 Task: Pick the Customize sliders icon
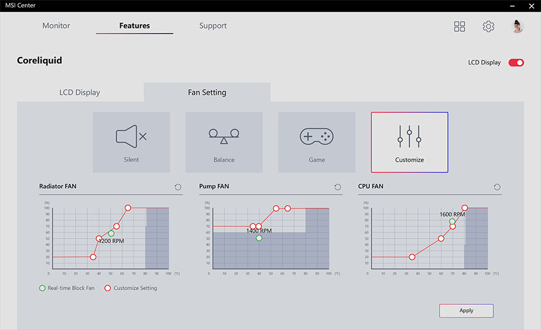[x=409, y=137]
